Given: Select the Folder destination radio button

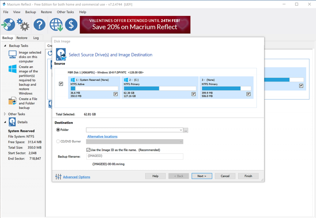Looking at the screenshot, I should pyautogui.click(x=58, y=130).
